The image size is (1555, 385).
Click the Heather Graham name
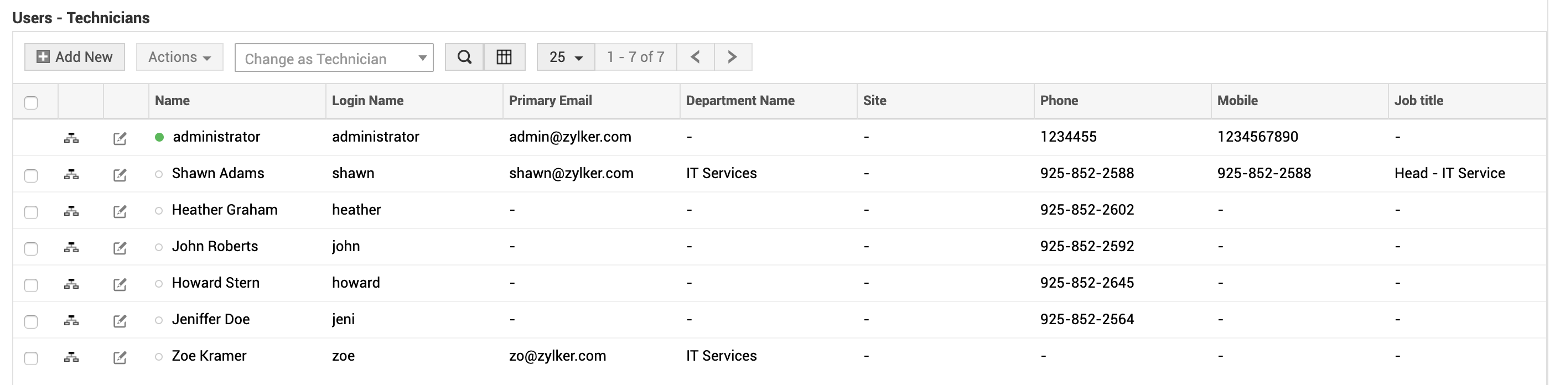pyautogui.click(x=225, y=210)
